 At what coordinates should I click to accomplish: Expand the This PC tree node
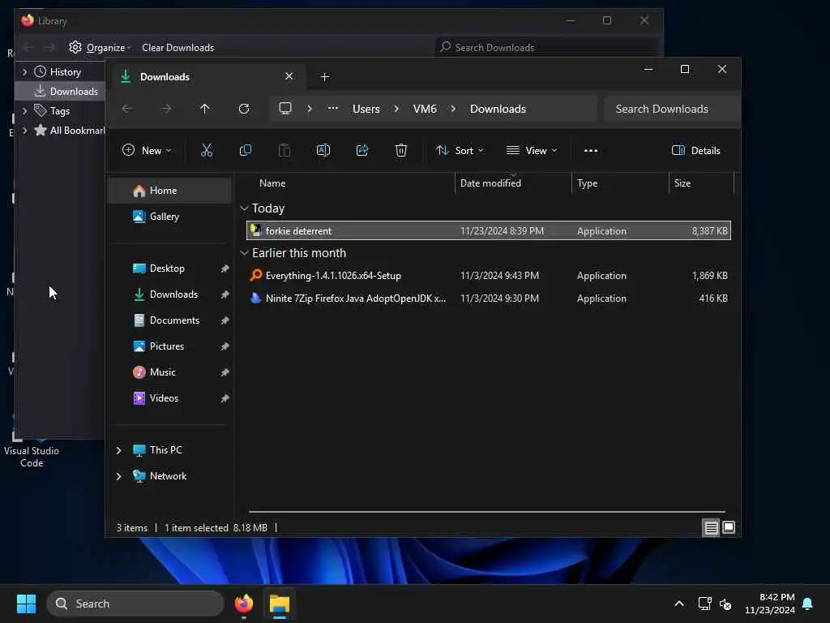click(x=118, y=450)
